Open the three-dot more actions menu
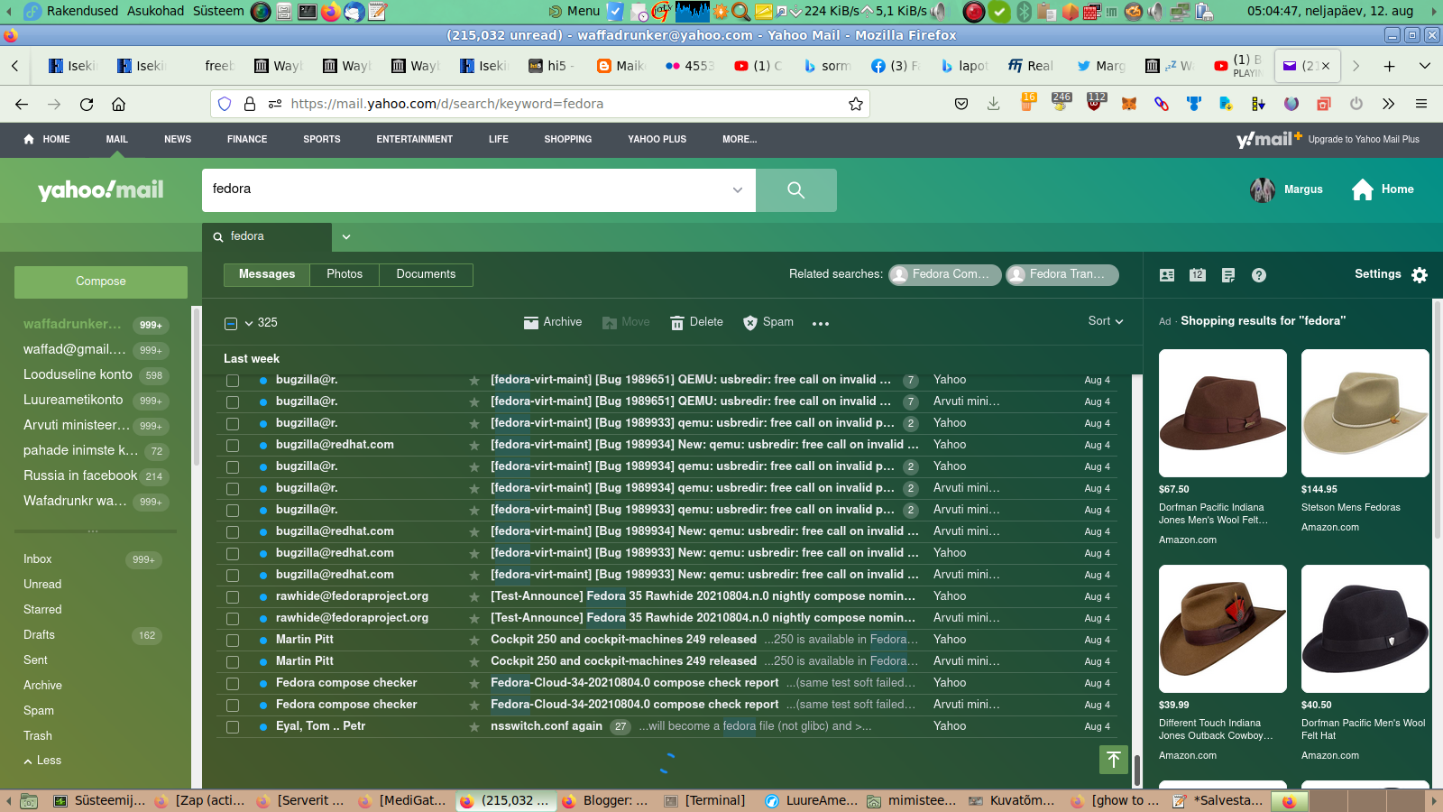 pos(821,323)
